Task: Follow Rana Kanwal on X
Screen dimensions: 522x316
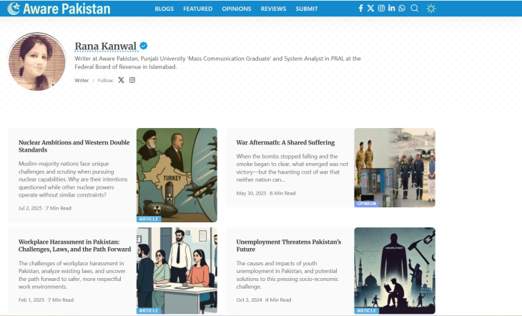Action: pyautogui.click(x=121, y=80)
